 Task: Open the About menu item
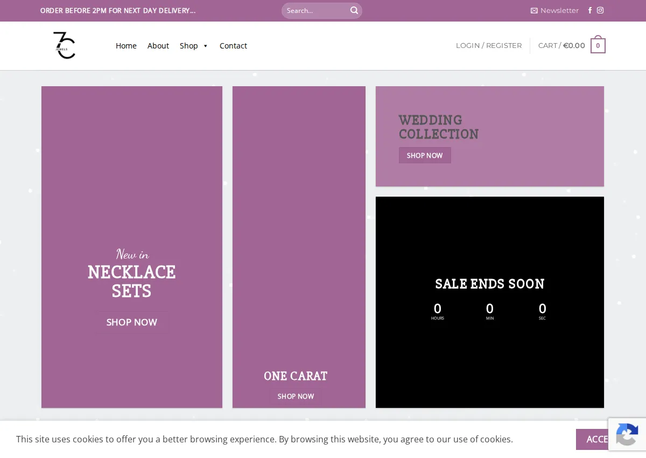click(x=158, y=46)
